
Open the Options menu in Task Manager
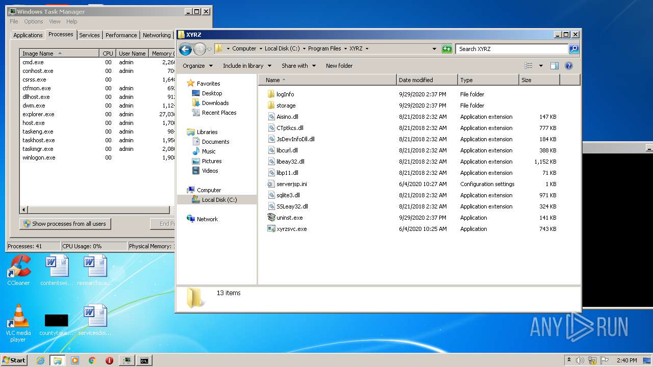[x=34, y=21]
